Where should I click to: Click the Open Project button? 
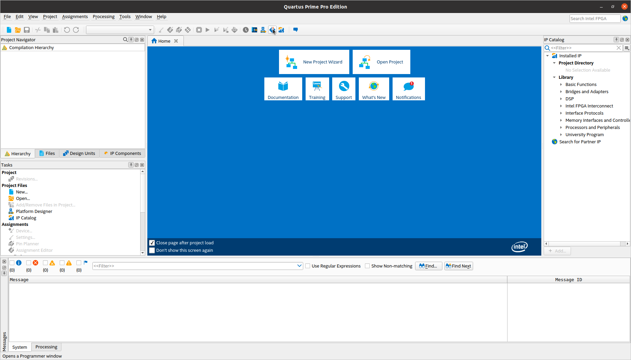pyautogui.click(x=381, y=62)
